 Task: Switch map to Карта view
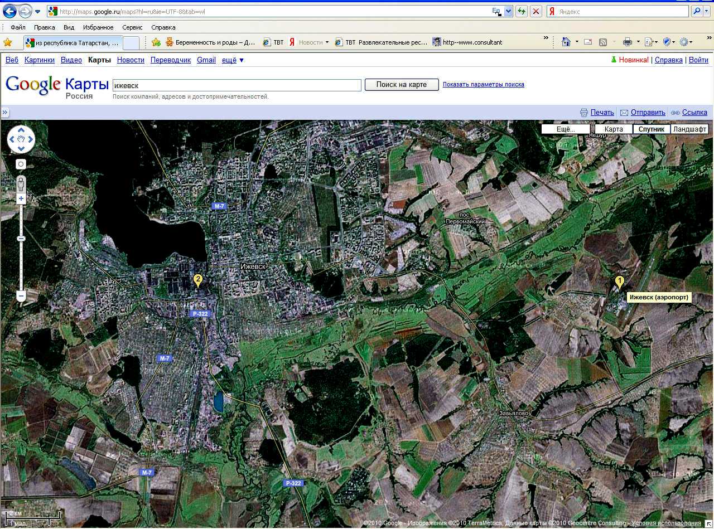(614, 129)
